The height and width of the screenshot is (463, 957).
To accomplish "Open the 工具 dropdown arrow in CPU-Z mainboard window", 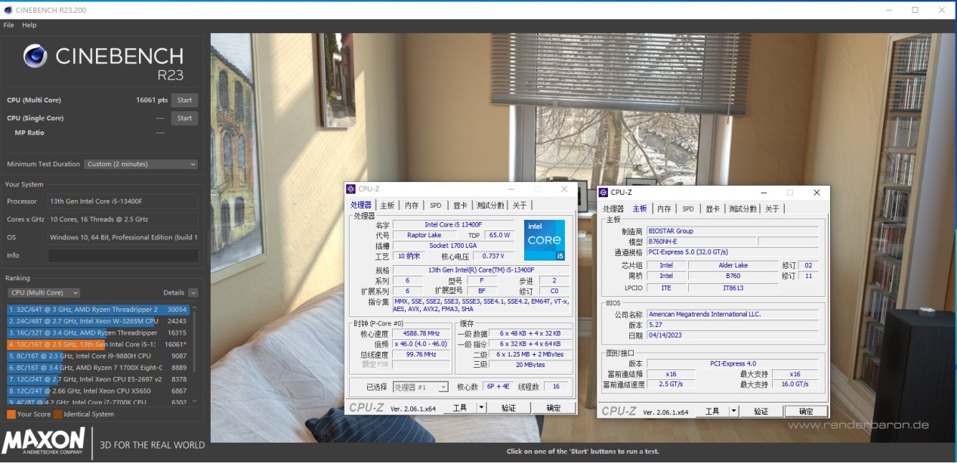I will pos(733,412).
